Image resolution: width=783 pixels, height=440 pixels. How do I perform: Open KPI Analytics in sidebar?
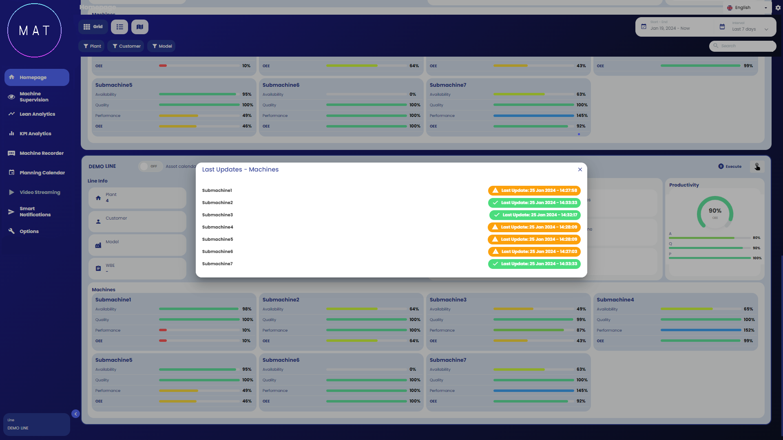pos(35,134)
